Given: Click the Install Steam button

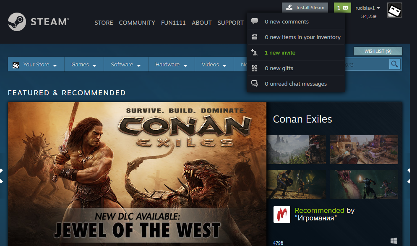Looking at the screenshot, I should [x=305, y=8].
